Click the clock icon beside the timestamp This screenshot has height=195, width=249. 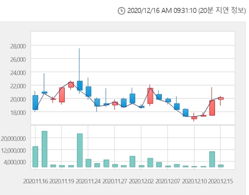click(x=121, y=11)
